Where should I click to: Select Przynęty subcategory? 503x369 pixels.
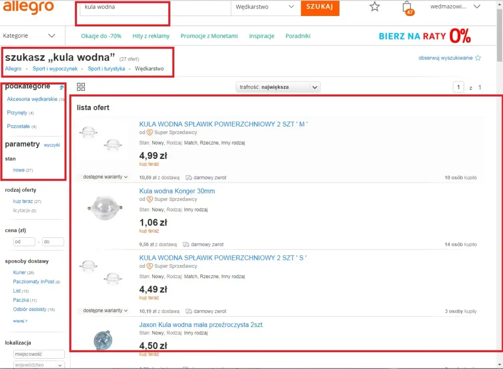[17, 113]
